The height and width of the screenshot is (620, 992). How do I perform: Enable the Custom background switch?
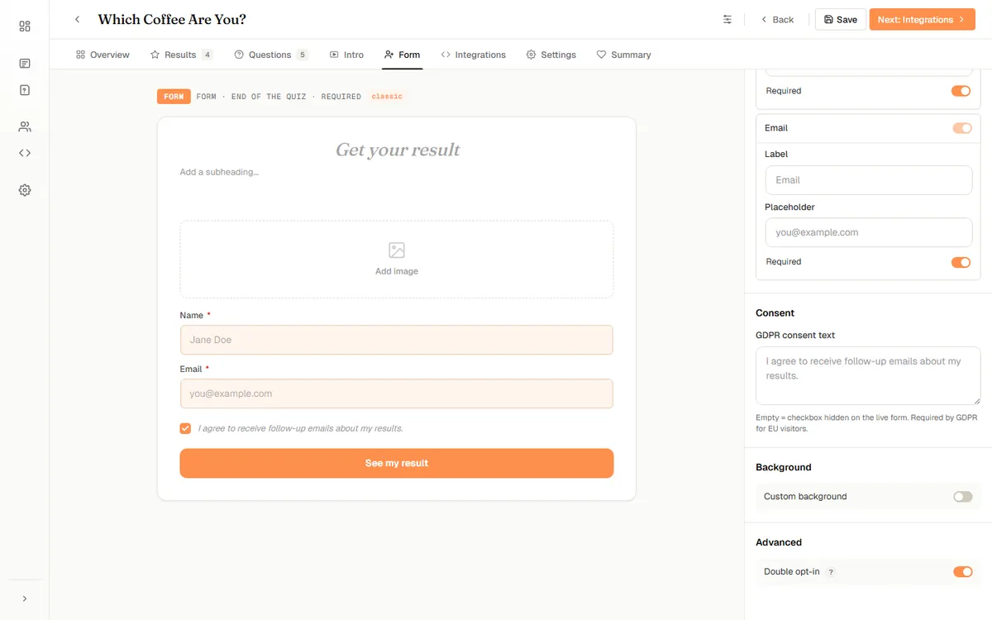click(x=962, y=497)
